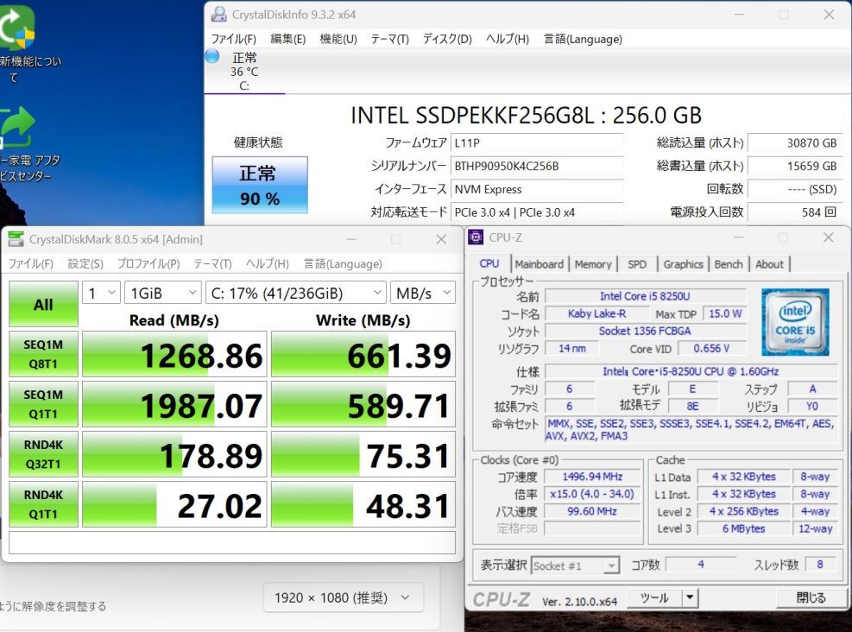Switch to the SPD tab in CPU-Z
Screen dimensions: 852x632
pos(637,264)
